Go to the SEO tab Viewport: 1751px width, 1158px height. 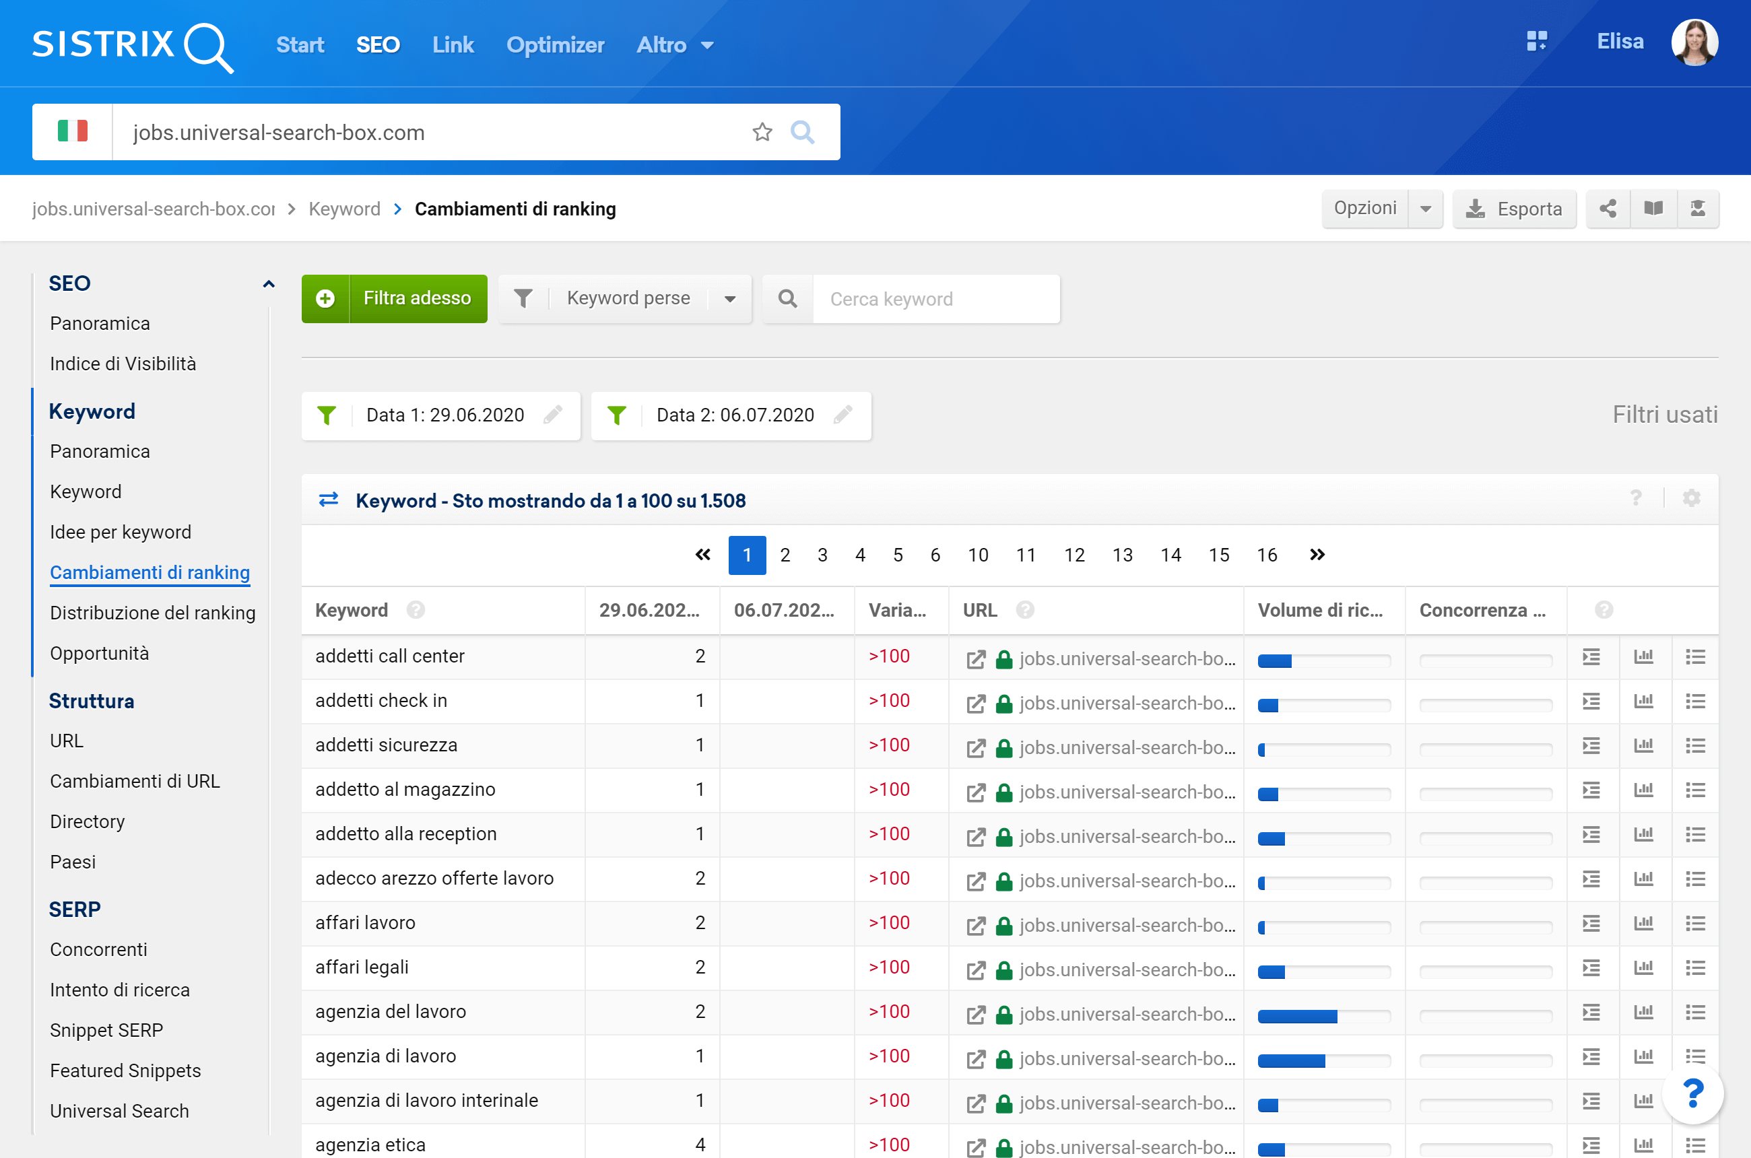tap(378, 45)
